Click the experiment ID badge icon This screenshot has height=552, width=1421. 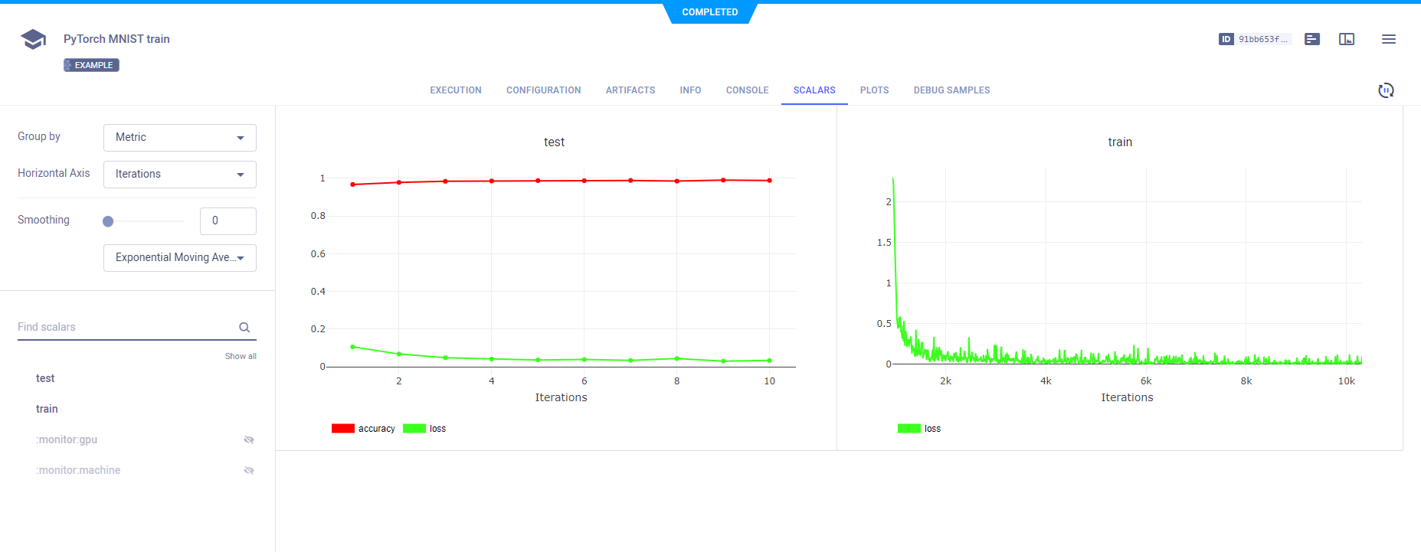[1226, 39]
